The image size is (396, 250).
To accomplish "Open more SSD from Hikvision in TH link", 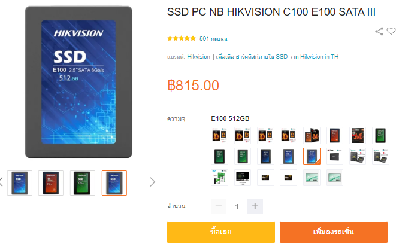I will pyautogui.click(x=277, y=57).
